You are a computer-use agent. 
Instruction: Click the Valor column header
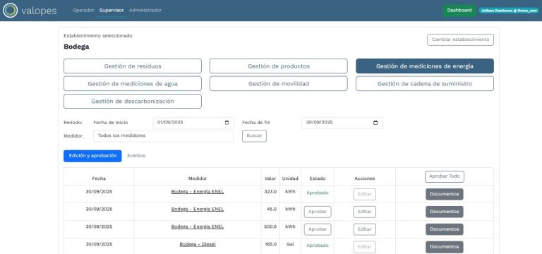coord(270,179)
